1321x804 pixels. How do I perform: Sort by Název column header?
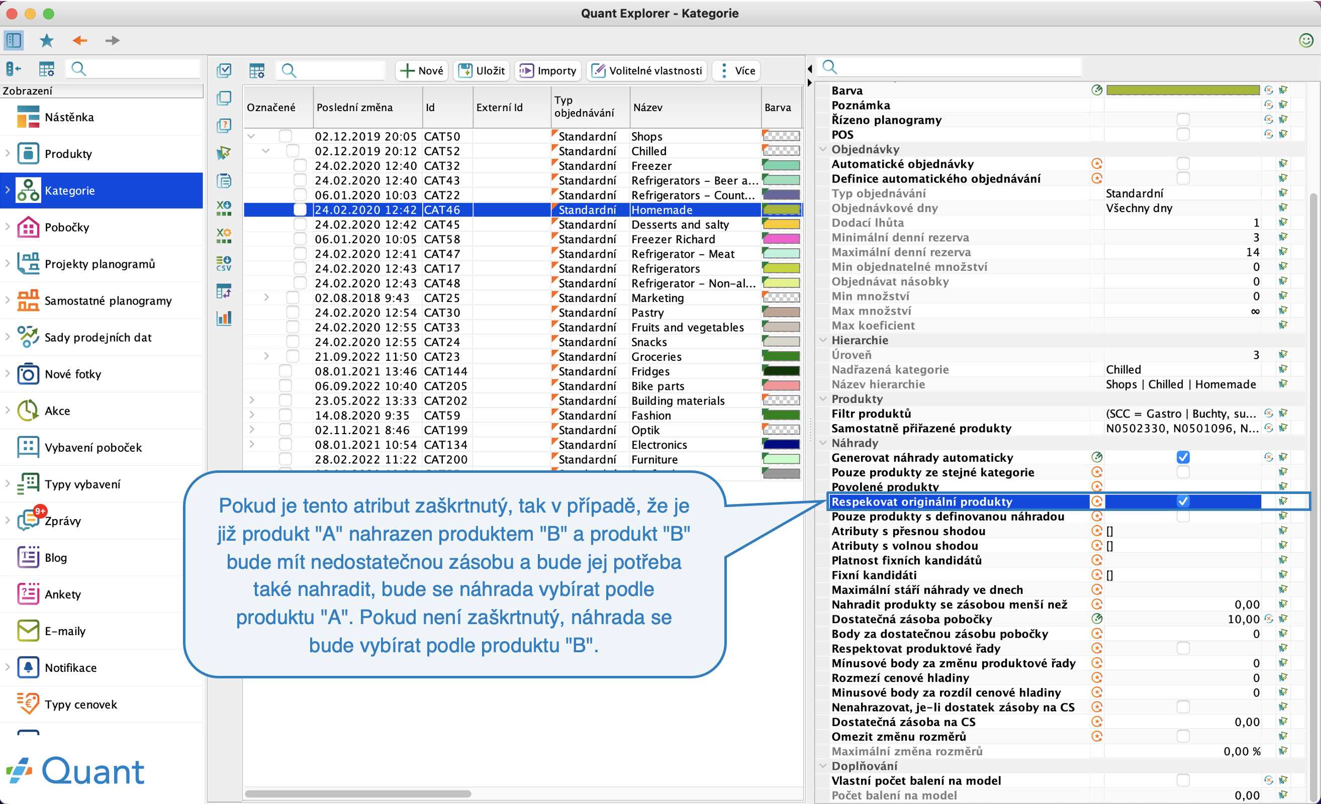(x=695, y=107)
